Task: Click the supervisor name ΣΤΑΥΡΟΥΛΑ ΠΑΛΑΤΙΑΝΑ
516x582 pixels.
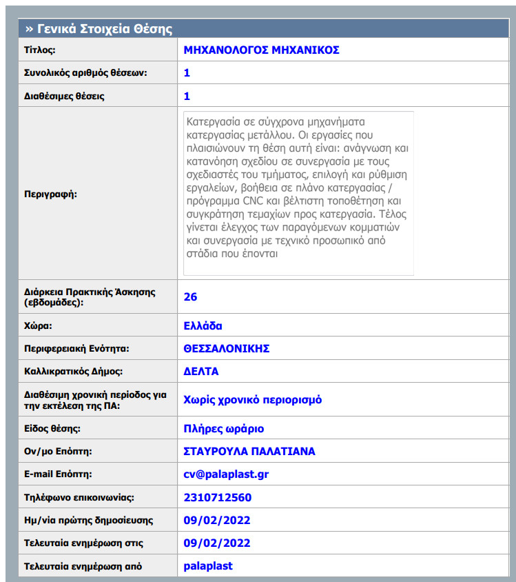Action: tap(249, 452)
